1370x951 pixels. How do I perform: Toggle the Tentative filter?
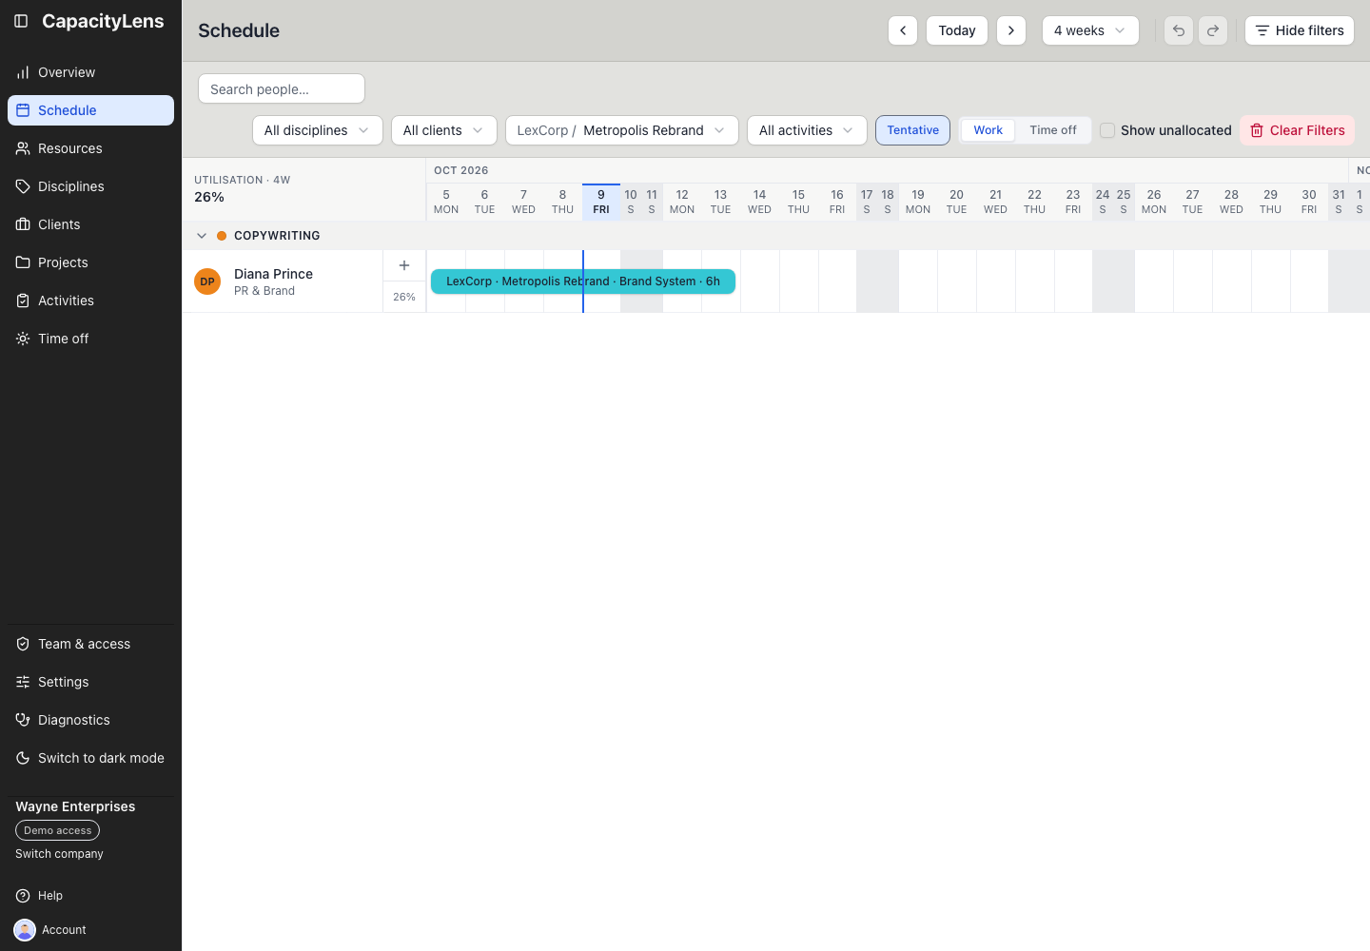point(912,130)
